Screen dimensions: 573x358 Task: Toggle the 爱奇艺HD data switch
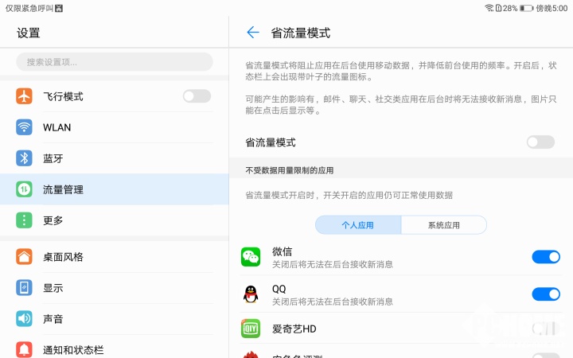546,329
